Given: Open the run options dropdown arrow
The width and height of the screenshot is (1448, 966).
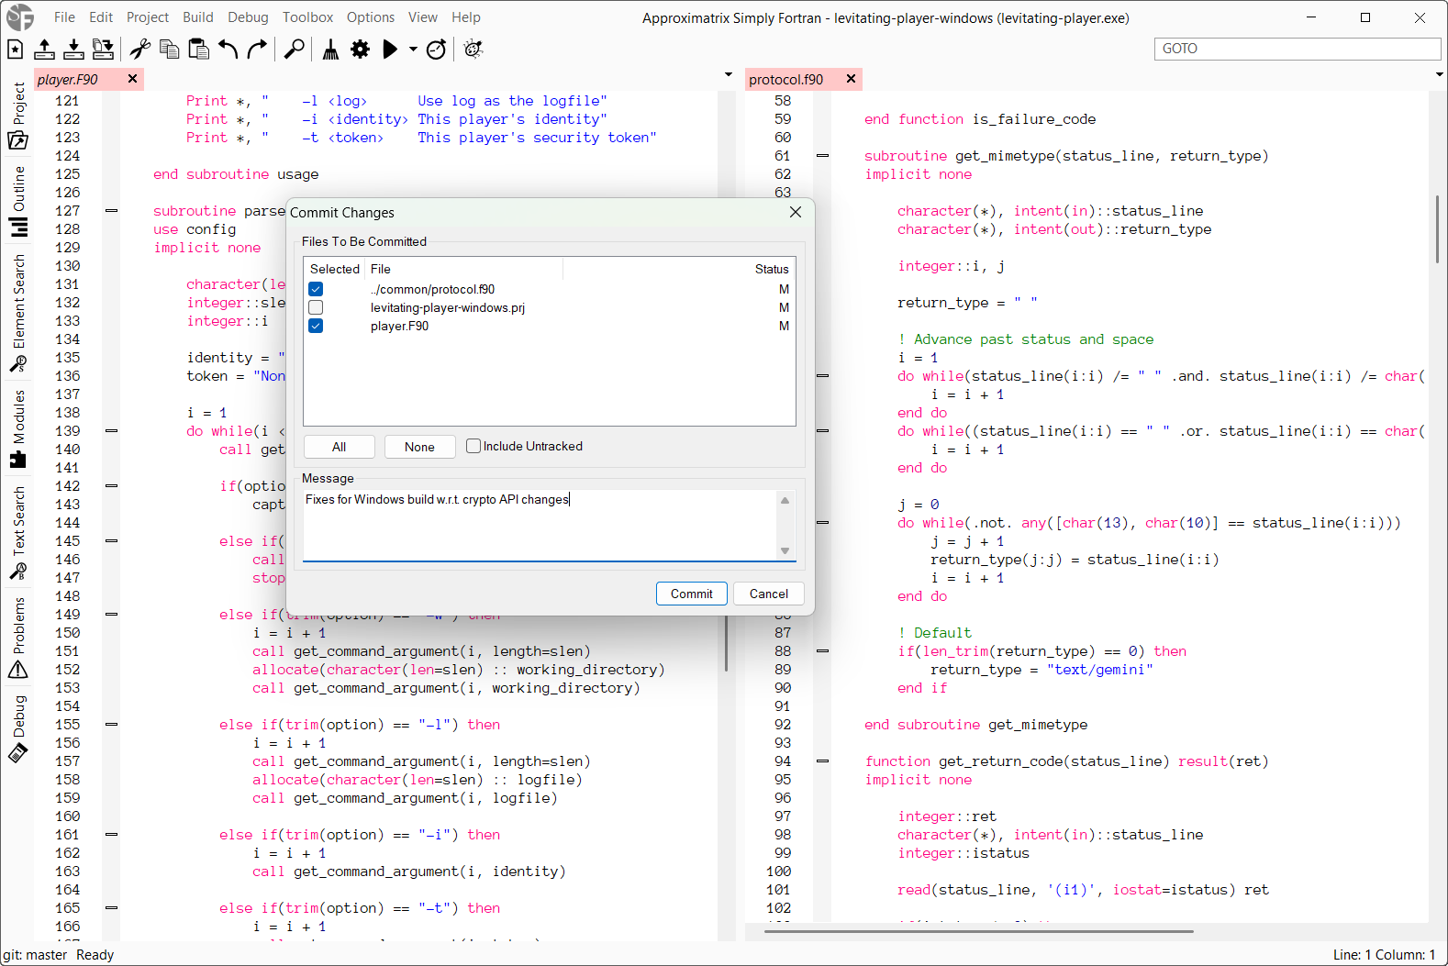Looking at the screenshot, I should coord(413,50).
